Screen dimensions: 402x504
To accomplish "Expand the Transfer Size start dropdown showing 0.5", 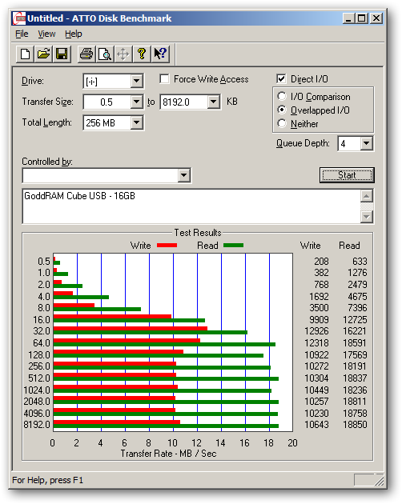I will tap(136, 102).
